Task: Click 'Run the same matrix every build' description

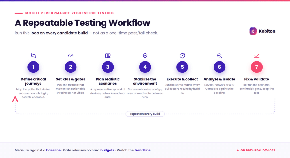Action: 182,89
